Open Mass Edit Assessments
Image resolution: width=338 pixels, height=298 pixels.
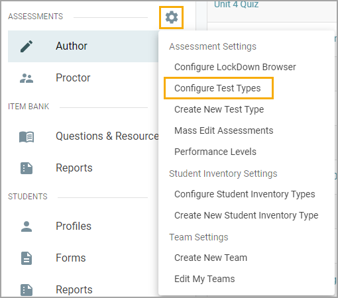pyautogui.click(x=224, y=130)
